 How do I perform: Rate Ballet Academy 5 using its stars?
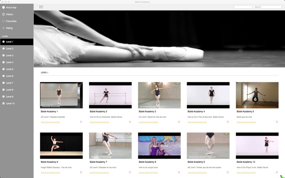coord(246,122)
